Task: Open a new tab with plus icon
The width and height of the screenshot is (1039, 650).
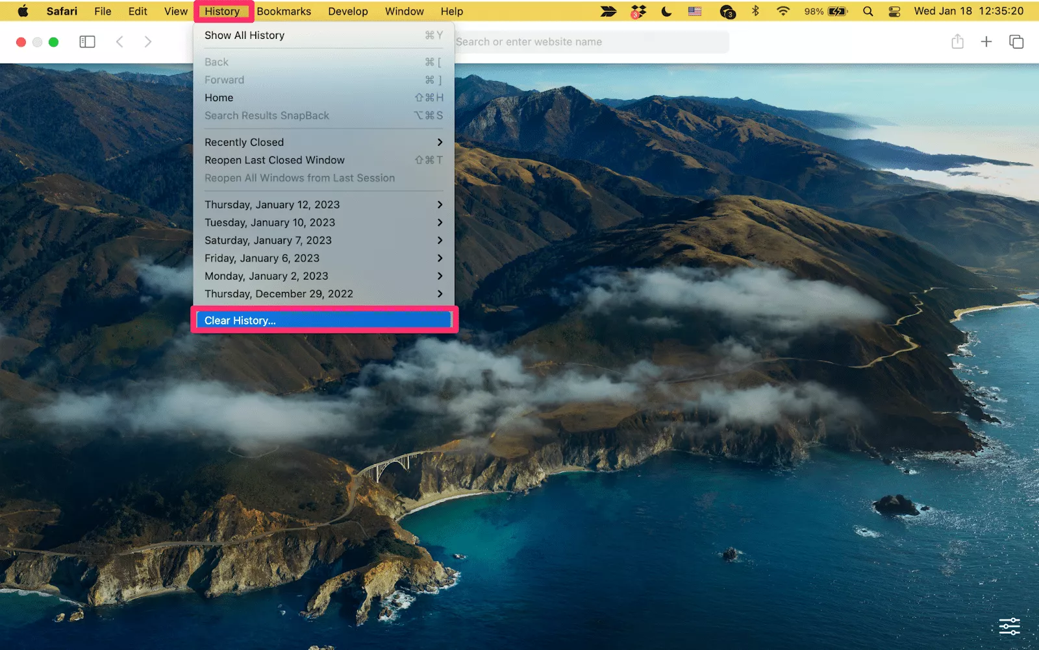Action: [x=986, y=42]
